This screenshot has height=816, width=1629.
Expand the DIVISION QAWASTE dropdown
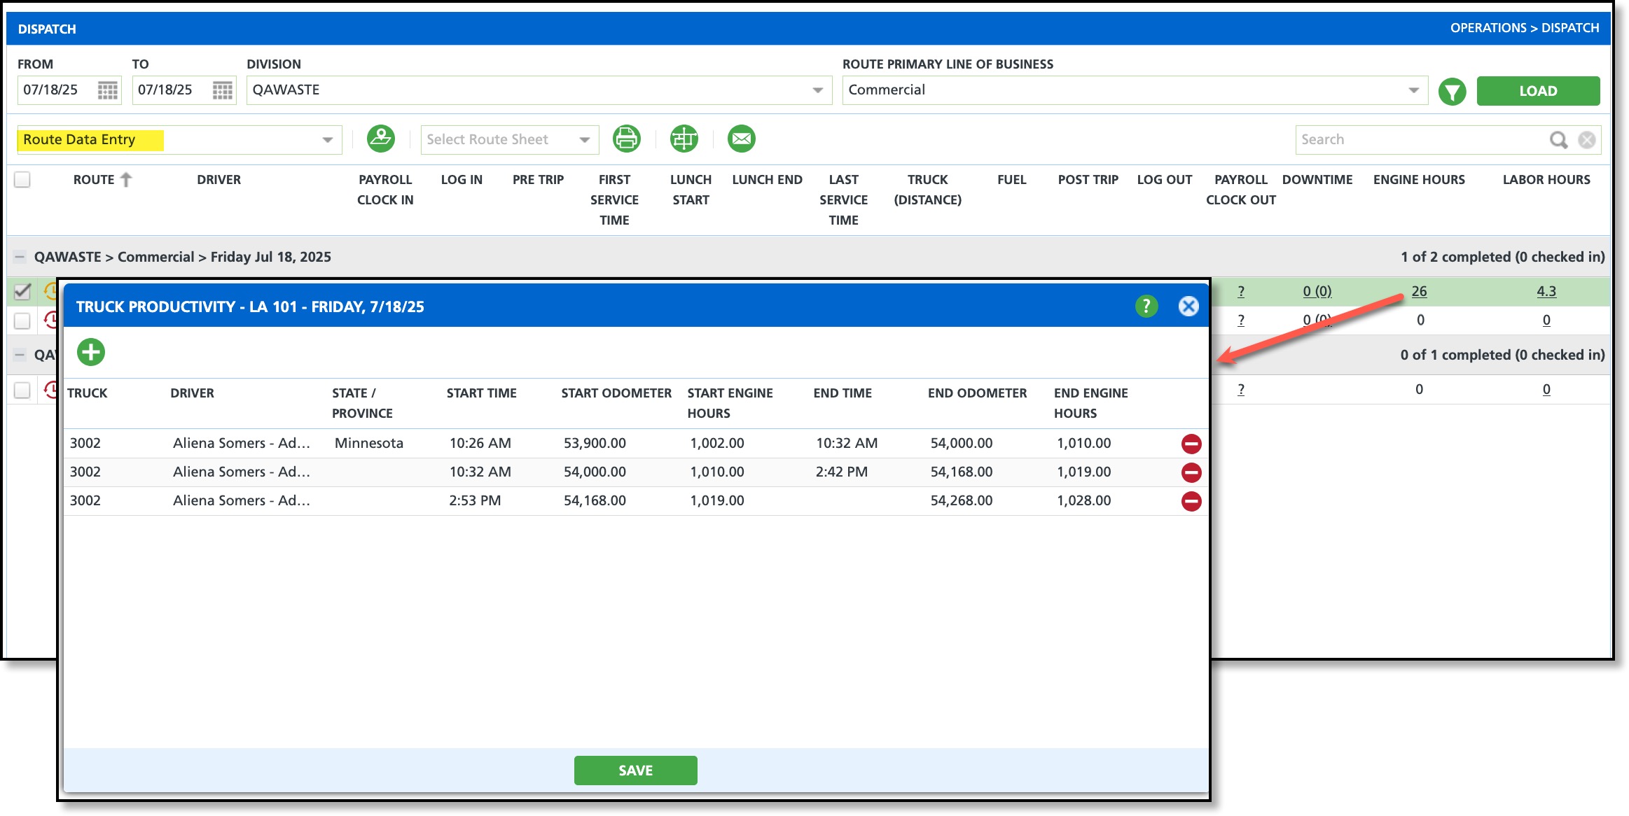(x=817, y=90)
